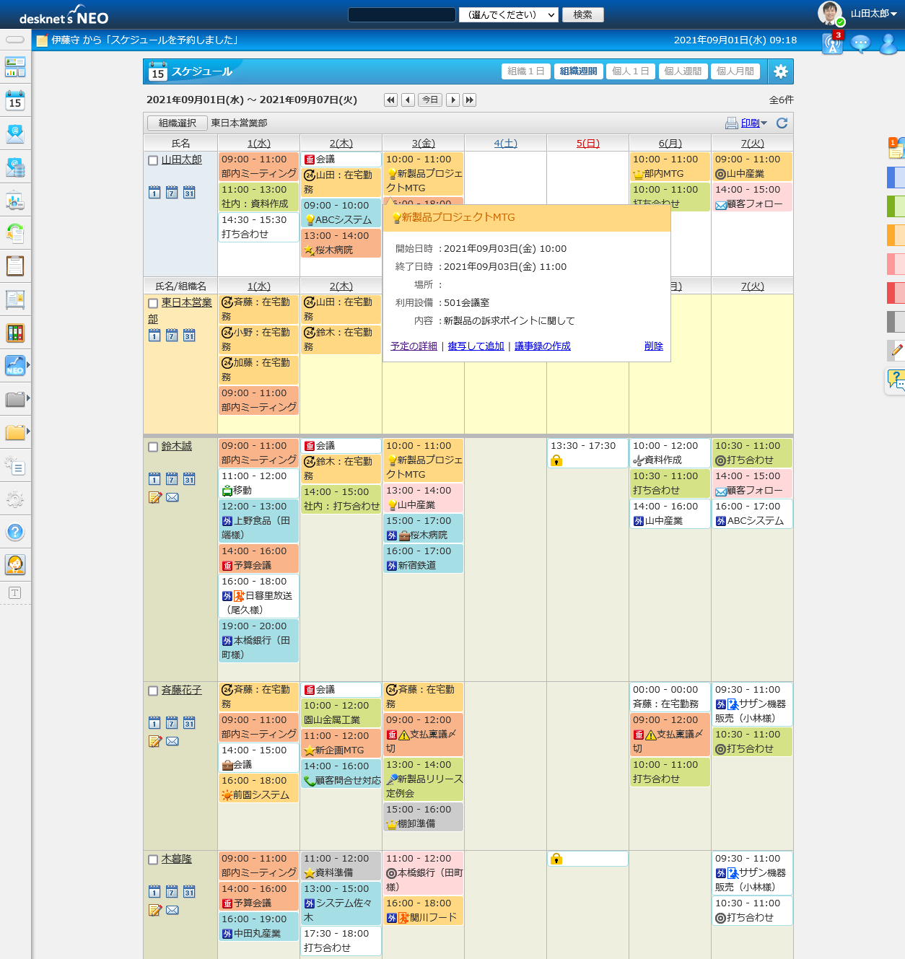Open the schedule settings gear icon
The width and height of the screenshot is (905, 959).
click(780, 71)
